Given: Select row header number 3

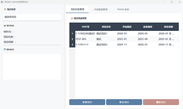Looking at the screenshot, I should point(72,45).
